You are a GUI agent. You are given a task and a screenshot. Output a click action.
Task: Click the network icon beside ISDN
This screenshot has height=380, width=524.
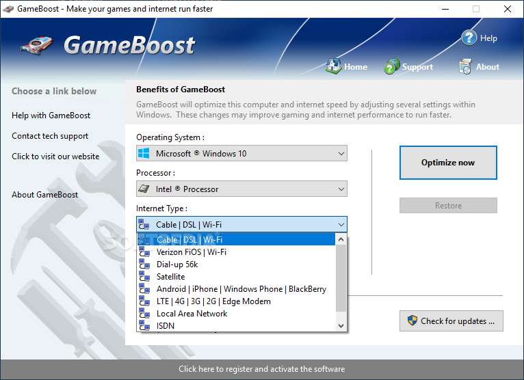(x=144, y=325)
